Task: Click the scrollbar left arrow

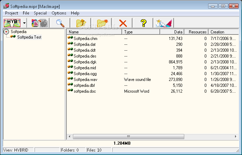Action: [69, 136]
